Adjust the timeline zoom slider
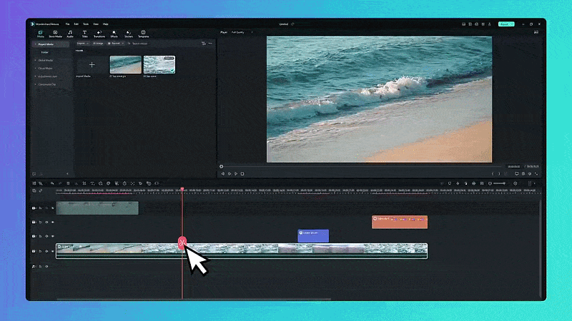The image size is (572, 321). pyautogui.click(x=499, y=183)
